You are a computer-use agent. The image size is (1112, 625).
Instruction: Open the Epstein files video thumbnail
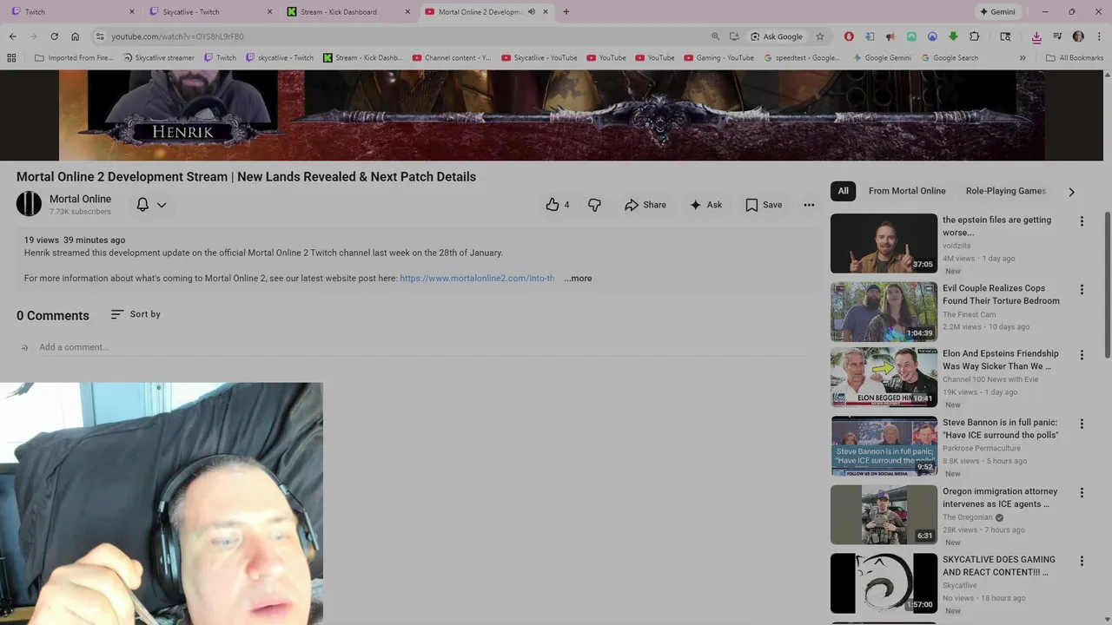pyautogui.click(x=884, y=244)
